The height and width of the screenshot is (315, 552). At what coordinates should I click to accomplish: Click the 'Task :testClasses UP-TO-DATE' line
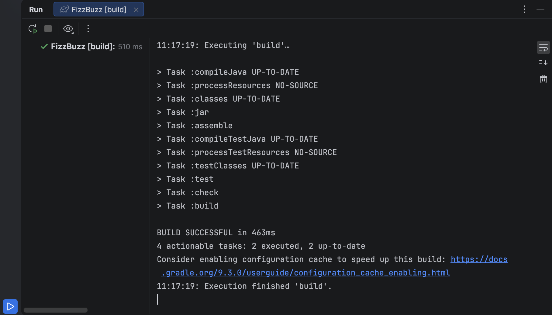point(228,166)
